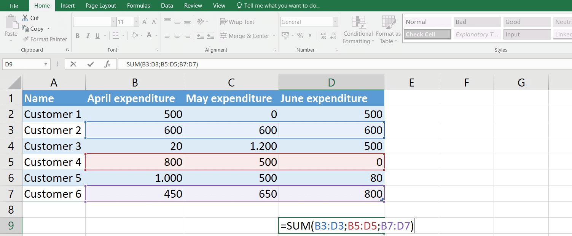Open the Number Format General dropdown
Screen dimensions: 572x236
pos(335,22)
